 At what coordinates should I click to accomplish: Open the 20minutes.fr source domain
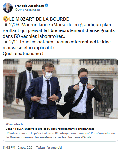[x=14, y=124]
